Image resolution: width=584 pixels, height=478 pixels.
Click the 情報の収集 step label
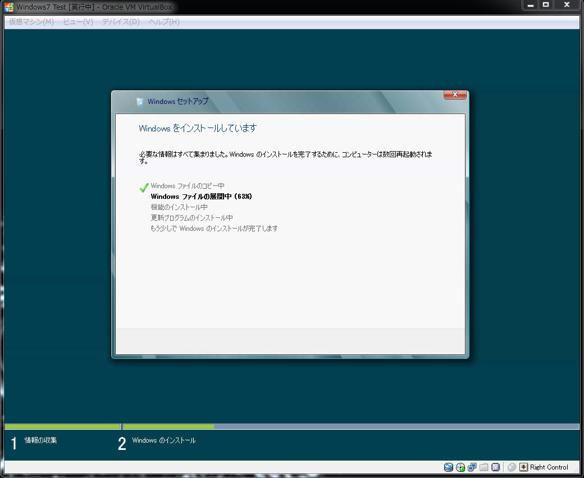tap(40, 440)
